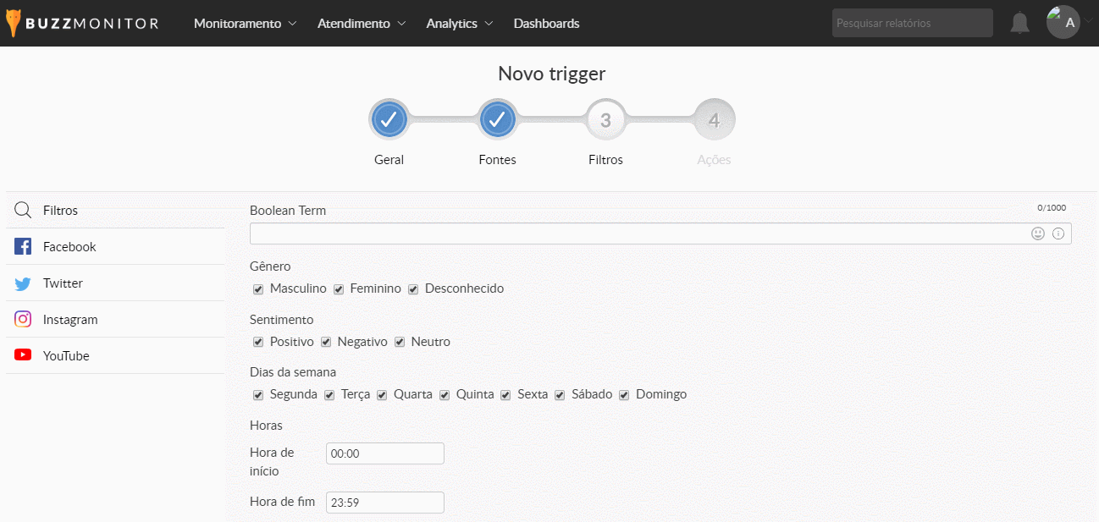Viewport: 1099px width, 522px height.
Task: Click the YouTube icon in sidebar
Action: (x=23, y=356)
